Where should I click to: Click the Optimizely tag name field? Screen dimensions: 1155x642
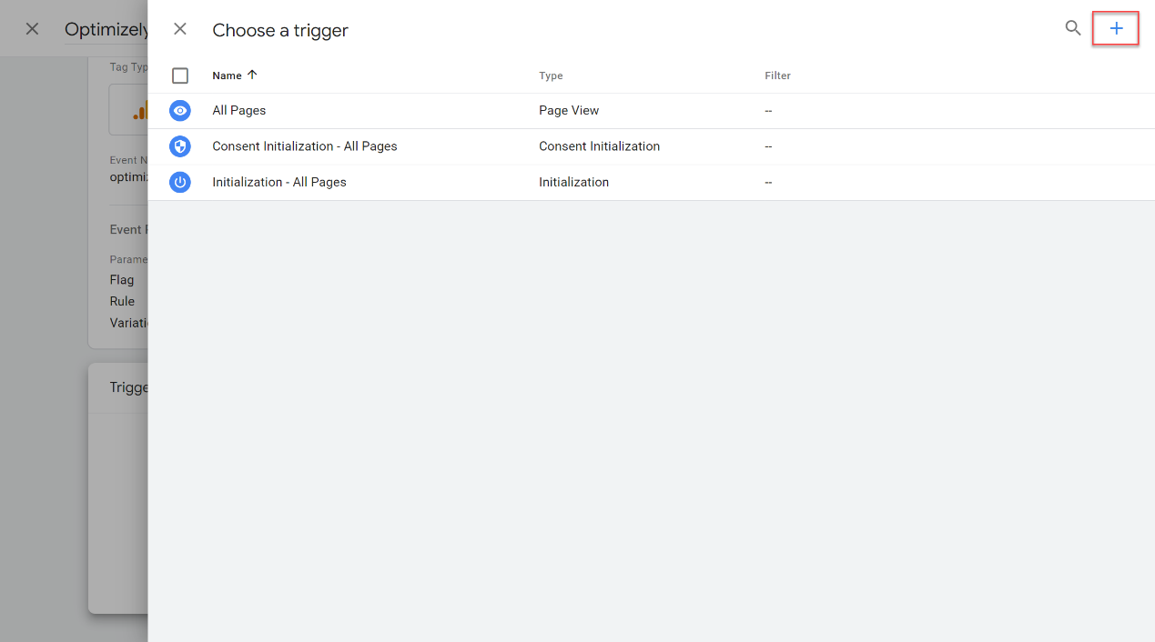click(x=106, y=30)
